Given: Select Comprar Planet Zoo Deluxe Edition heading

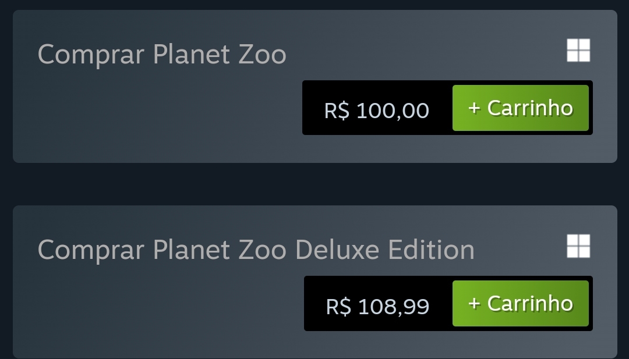Looking at the screenshot, I should click(x=256, y=250).
